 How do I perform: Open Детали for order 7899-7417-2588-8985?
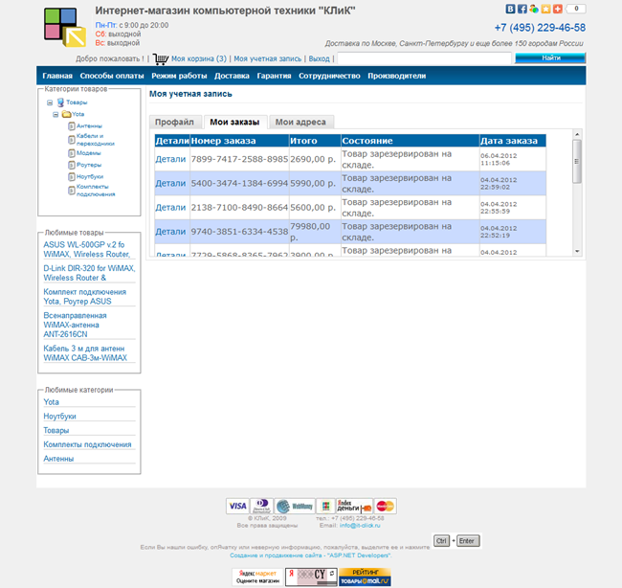tap(170, 159)
